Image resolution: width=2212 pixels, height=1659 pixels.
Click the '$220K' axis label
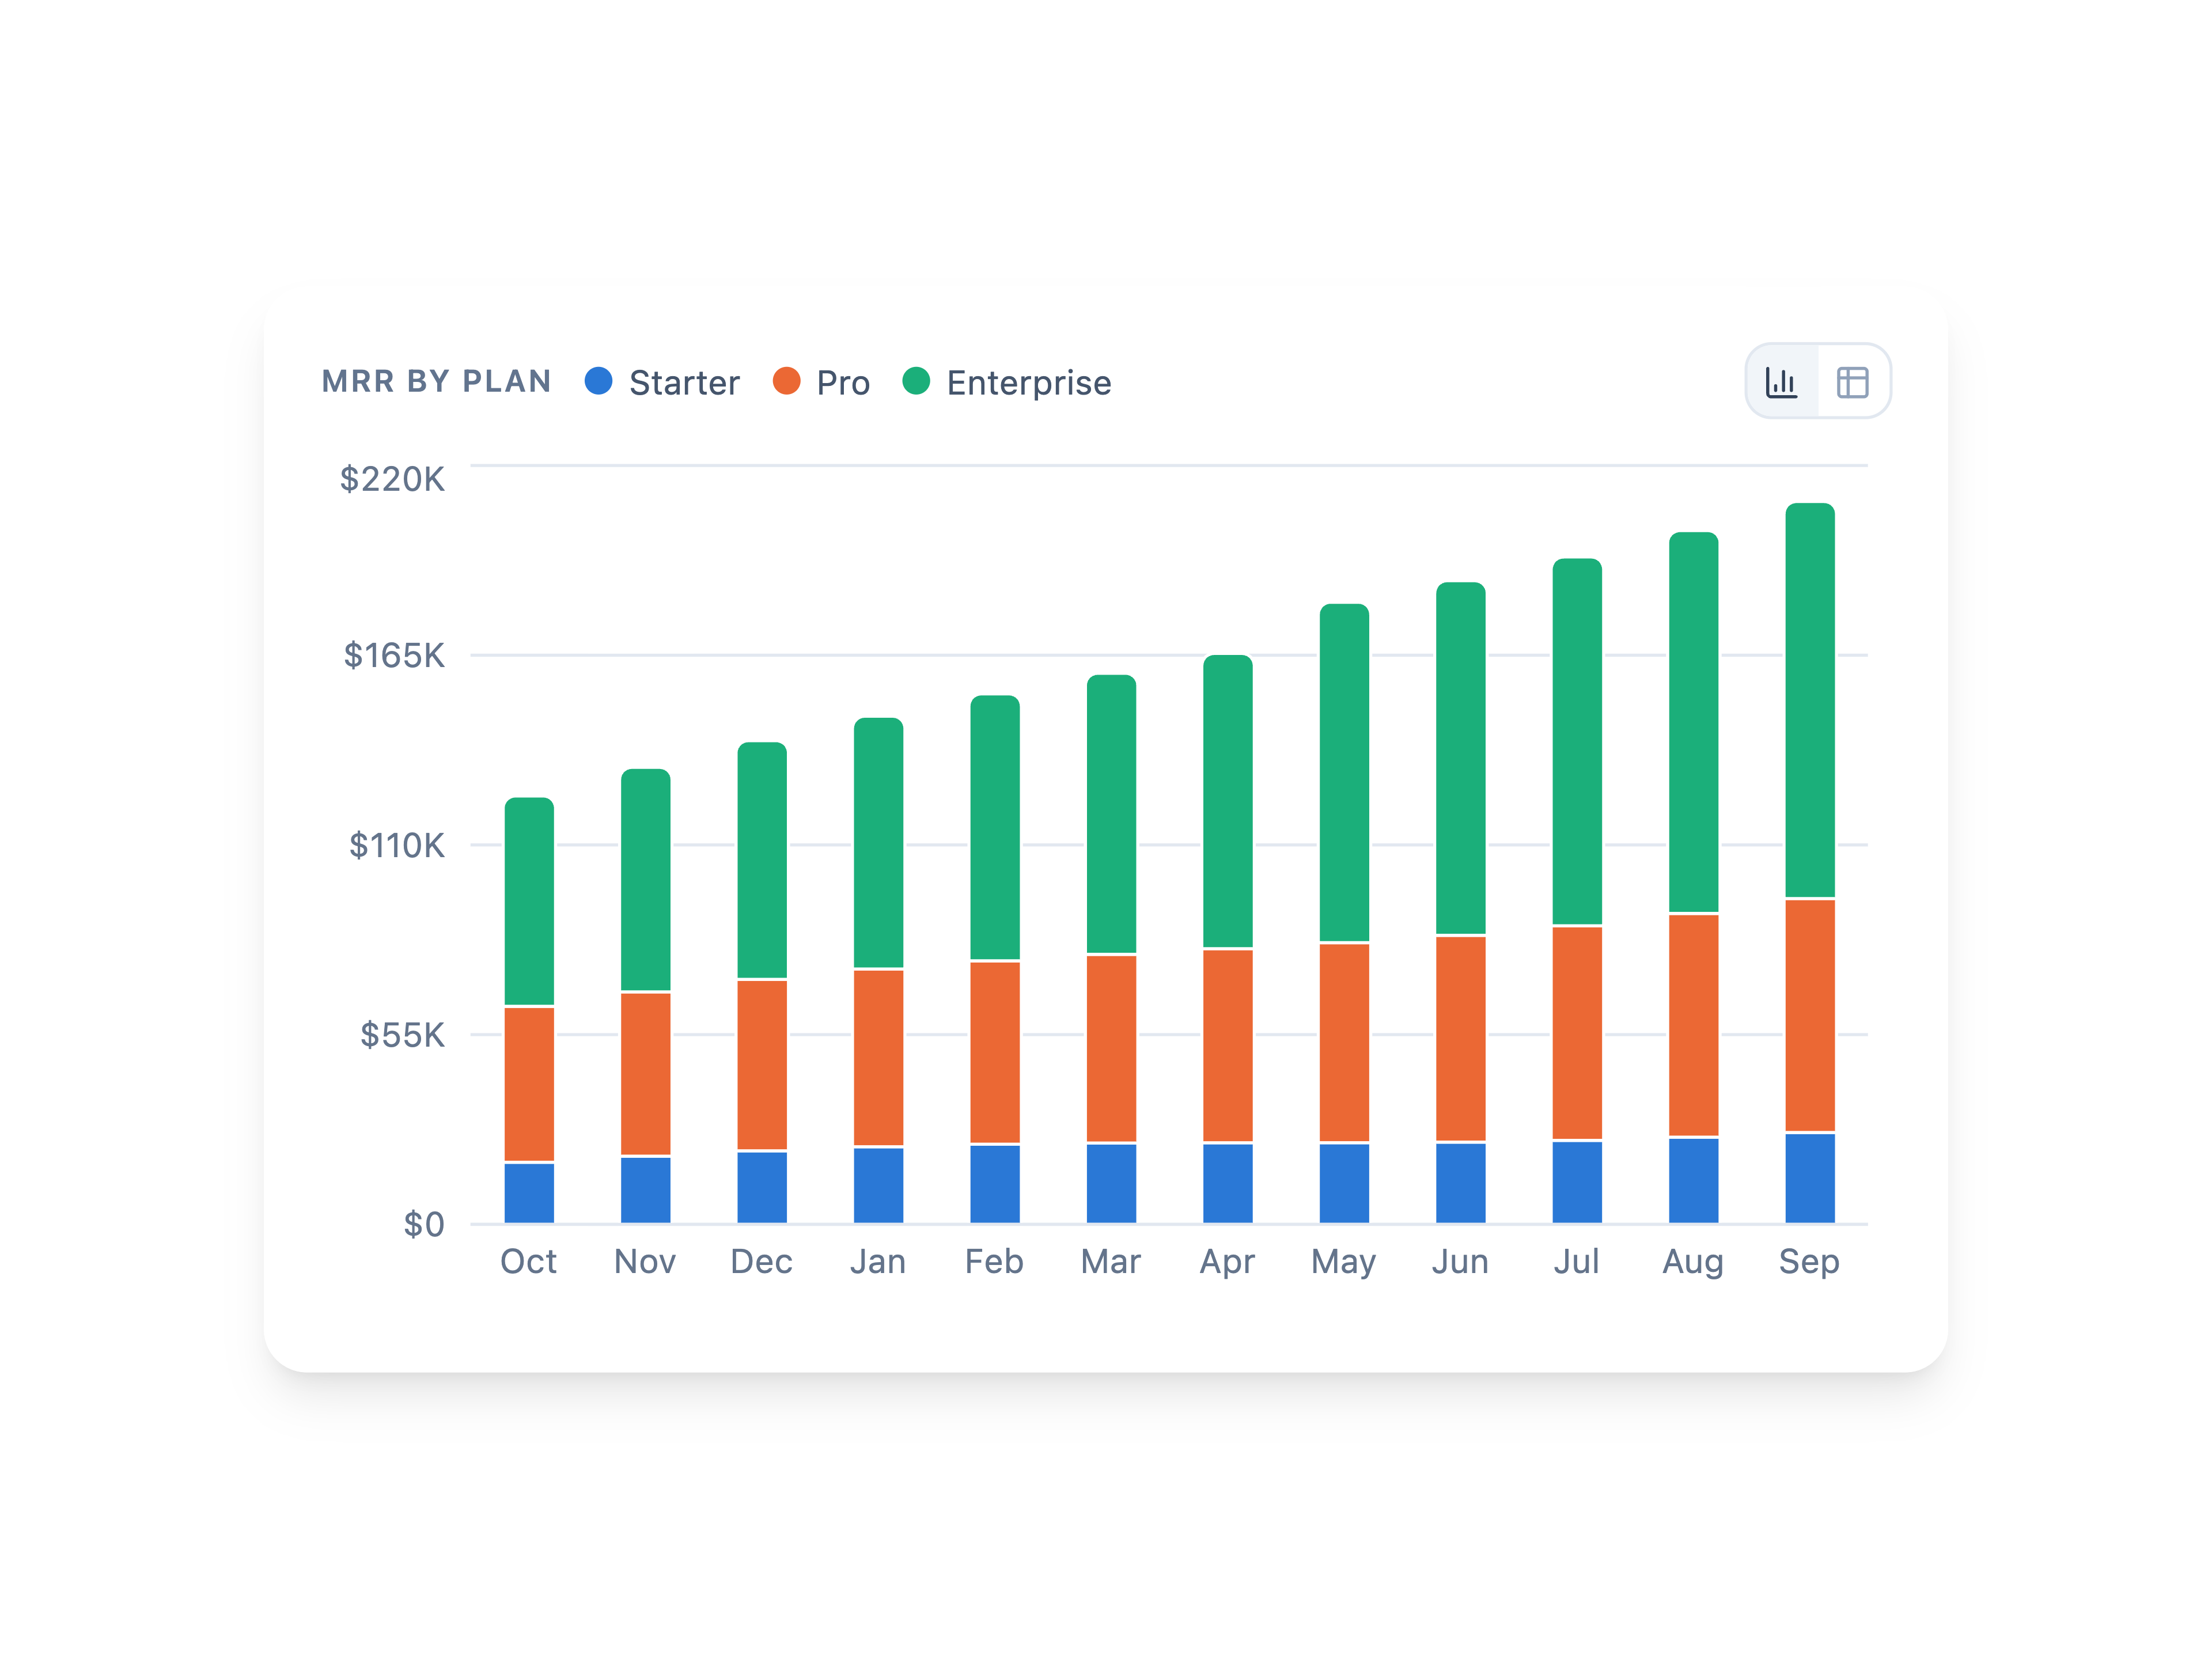pos(392,479)
